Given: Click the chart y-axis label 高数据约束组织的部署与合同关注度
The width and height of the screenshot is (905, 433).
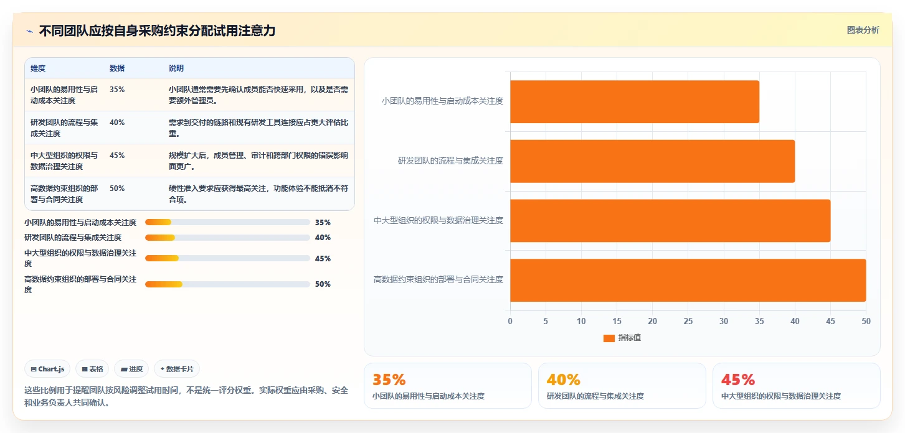Looking at the screenshot, I should coord(438,279).
